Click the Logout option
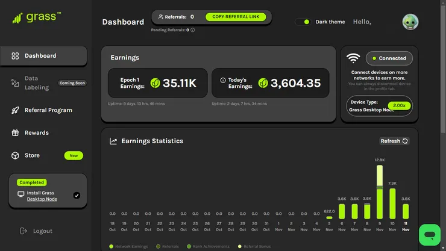Viewport: 446px width, 251px height. 36,231
